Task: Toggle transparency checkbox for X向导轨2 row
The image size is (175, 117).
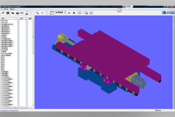Action: pos(27,37)
